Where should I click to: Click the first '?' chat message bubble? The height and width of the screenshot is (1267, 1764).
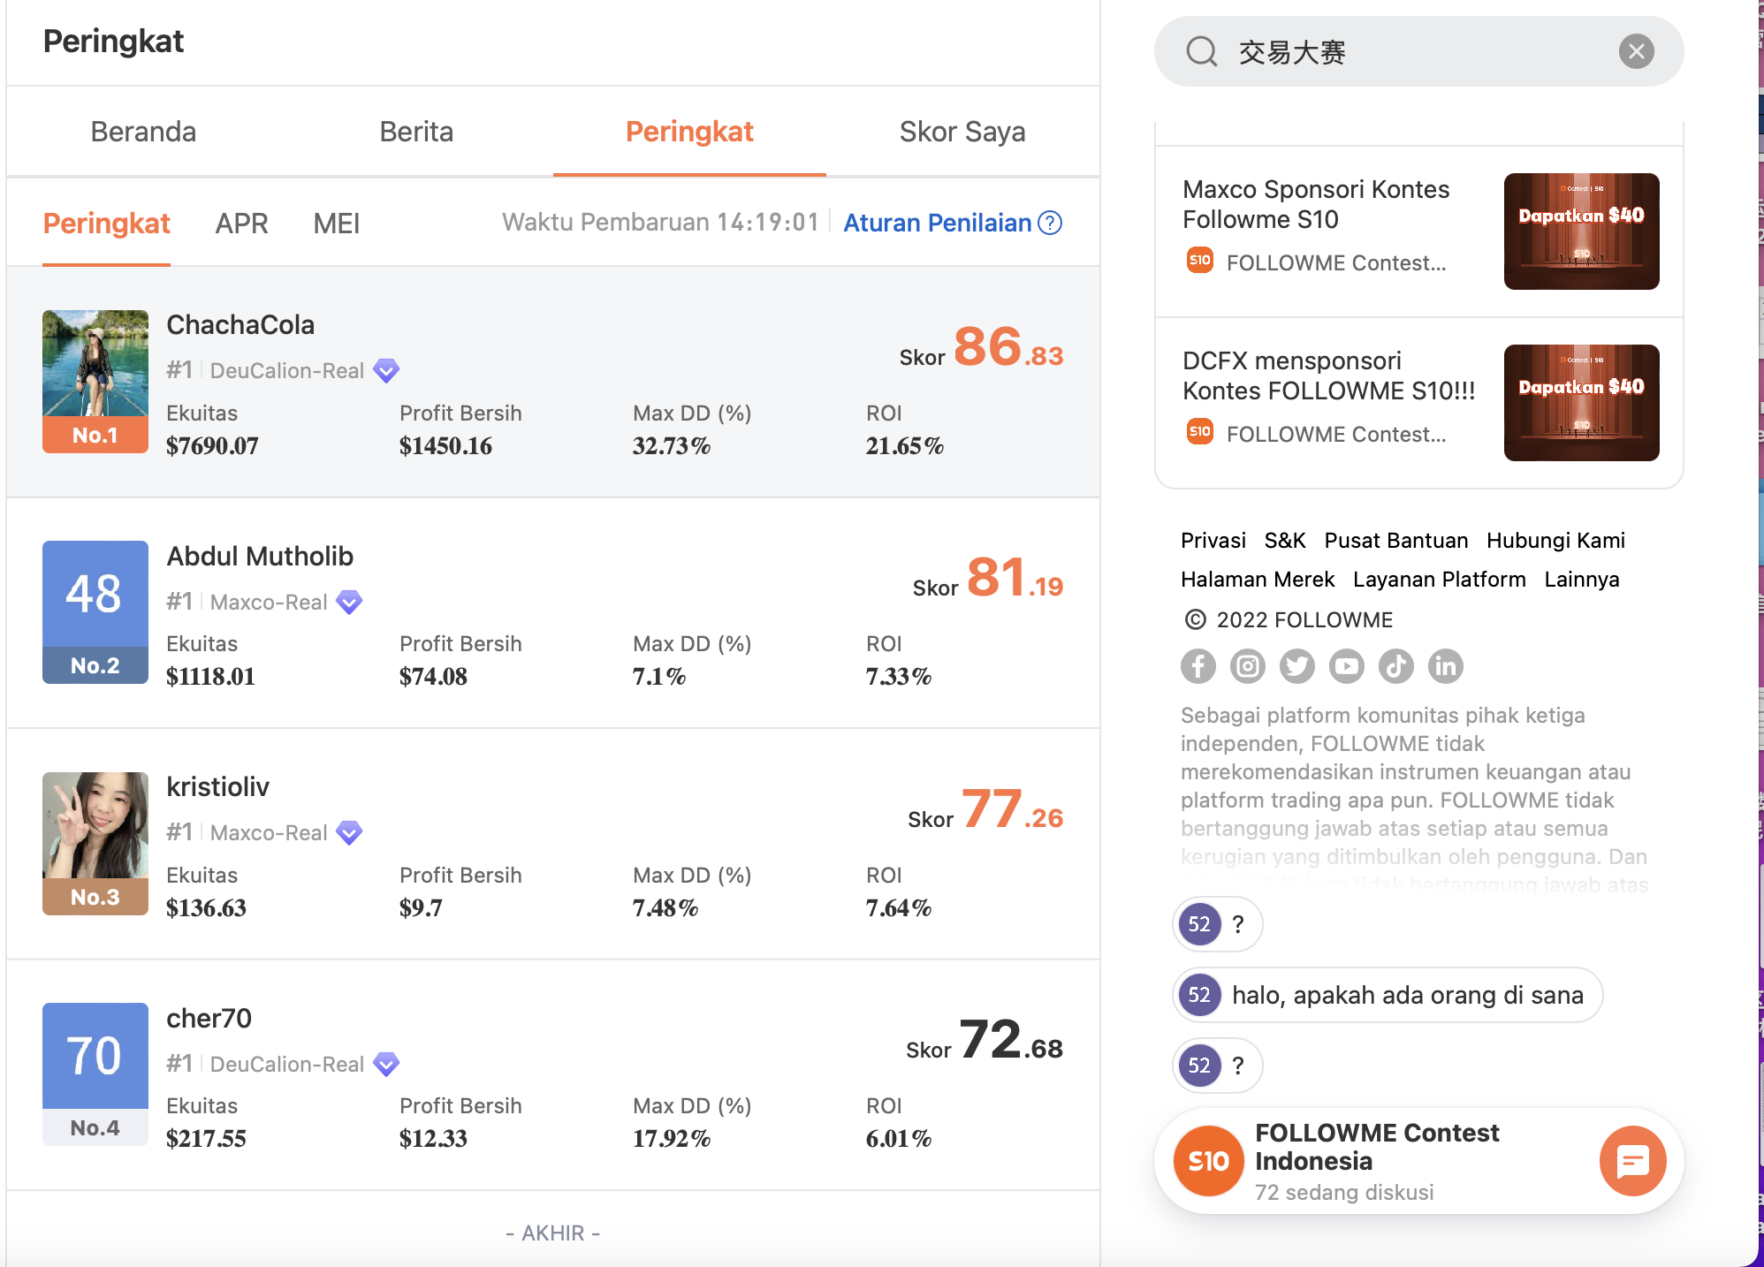[x=1217, y=924]
